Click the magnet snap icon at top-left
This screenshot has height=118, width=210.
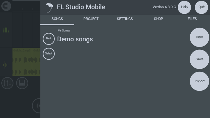6,6
